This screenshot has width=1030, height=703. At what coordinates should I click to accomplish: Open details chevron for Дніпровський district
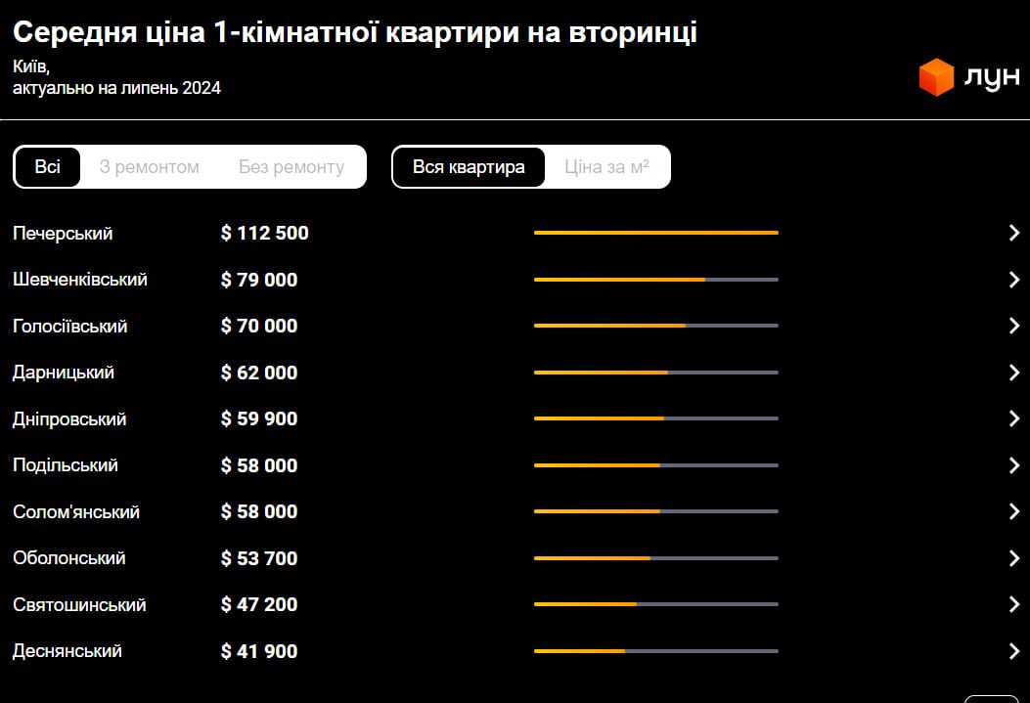[x=1014, y=418]
